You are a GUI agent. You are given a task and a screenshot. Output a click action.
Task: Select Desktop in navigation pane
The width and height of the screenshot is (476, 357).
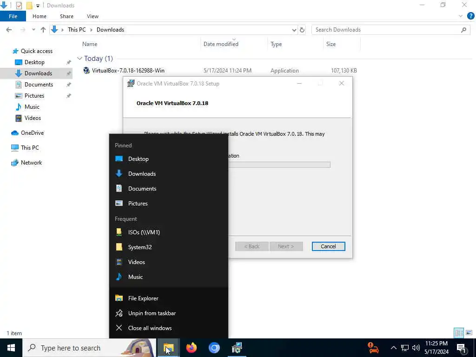point(34,62)
